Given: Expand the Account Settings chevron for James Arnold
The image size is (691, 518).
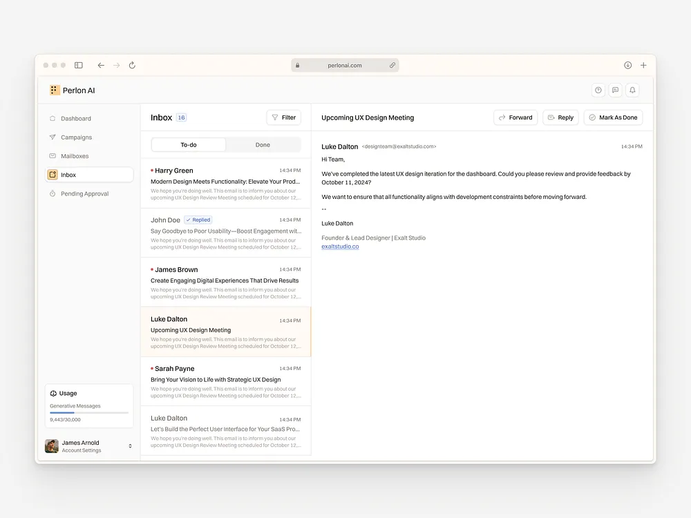Looking at the screenshot, I should (x=129, y=446).
